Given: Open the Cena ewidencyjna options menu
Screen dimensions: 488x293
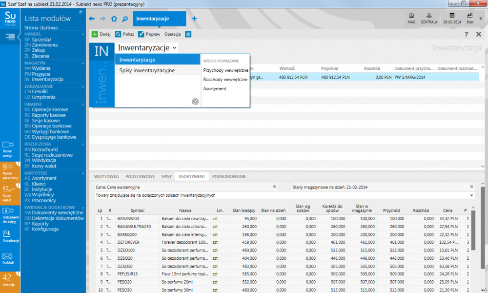Looking at the screenshot, I should point(275,187).
